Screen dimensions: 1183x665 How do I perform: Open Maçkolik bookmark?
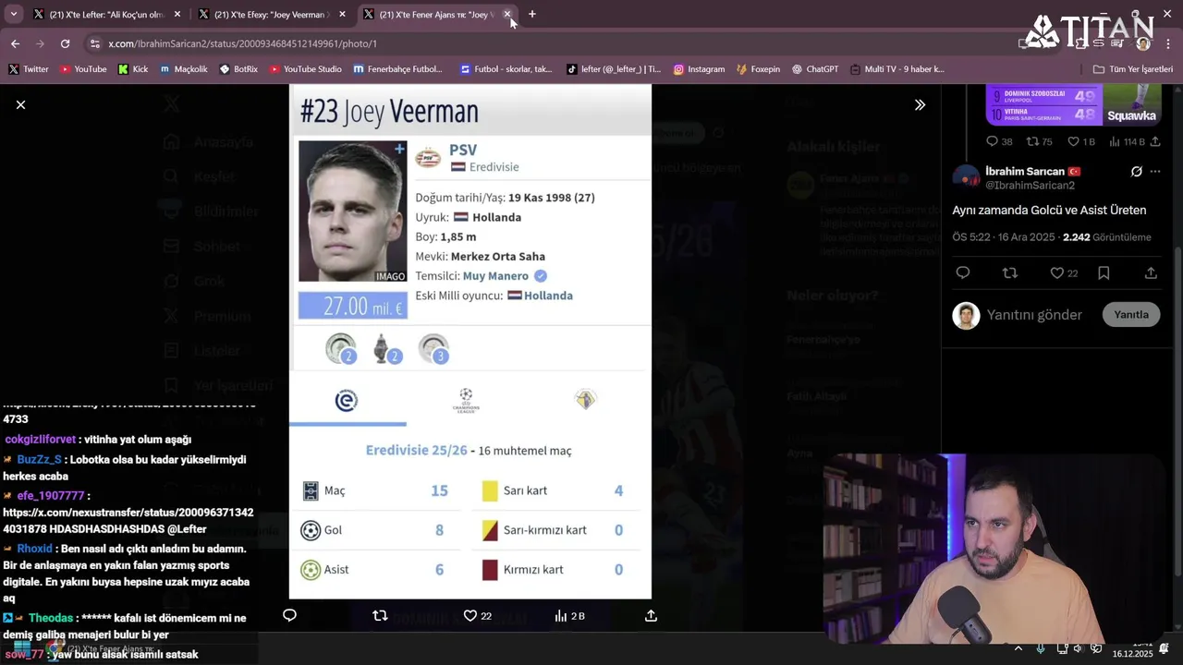[184, 69]
